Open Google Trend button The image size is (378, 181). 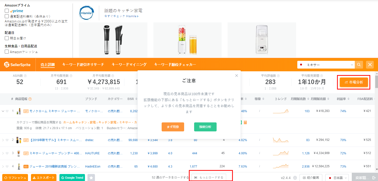[x=72, y=178]
